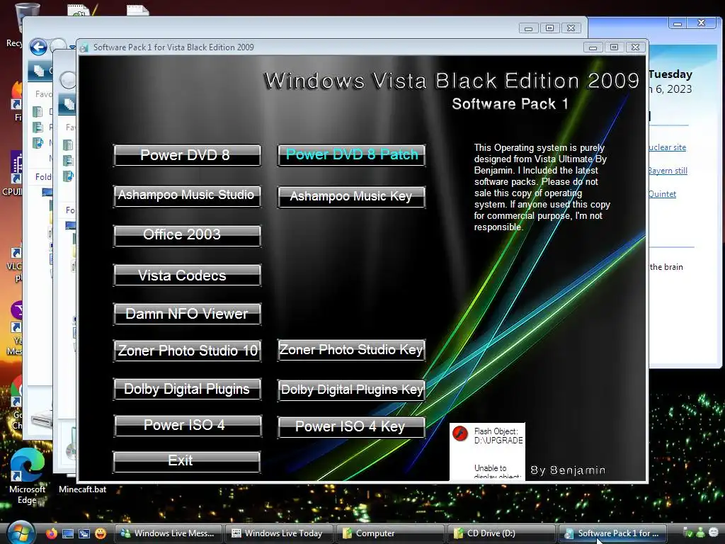Open the Power DVD 8 Patch
The height and width of the screenshot is (544, 725).
point(351,155)
